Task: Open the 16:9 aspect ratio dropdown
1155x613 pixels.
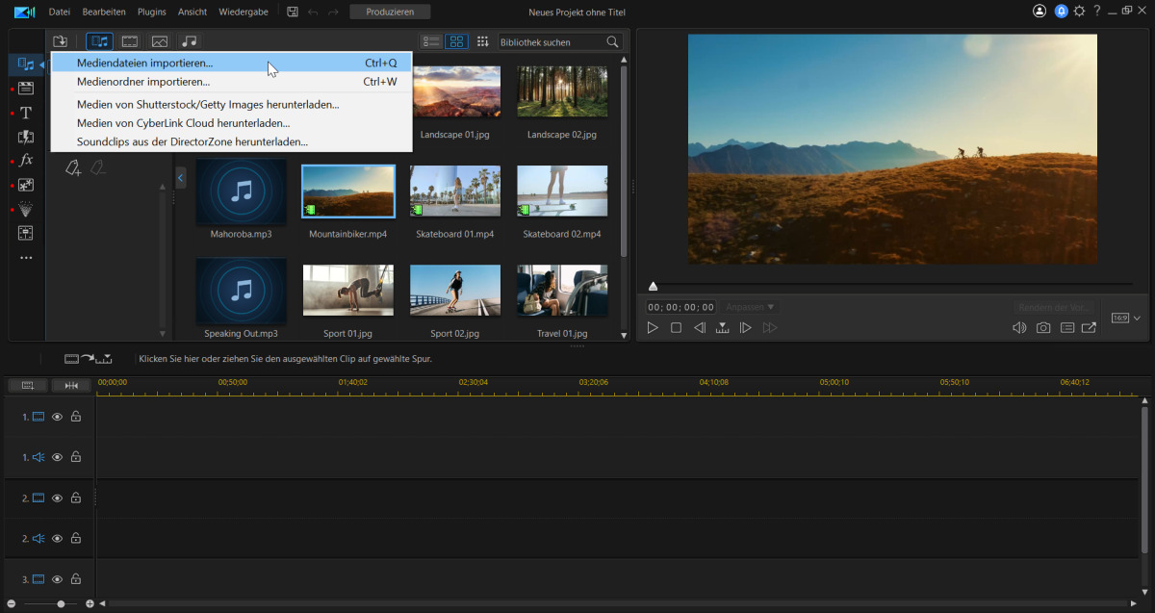Action: point(1125,318)
